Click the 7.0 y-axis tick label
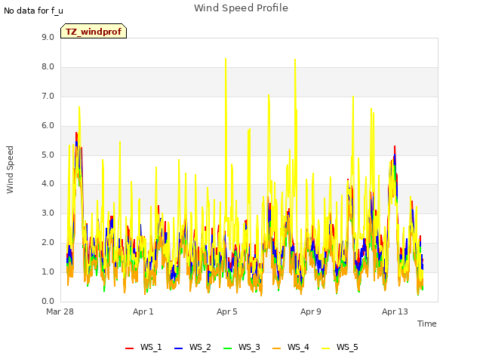The image size is (483, 362). [x=48, y=97]
